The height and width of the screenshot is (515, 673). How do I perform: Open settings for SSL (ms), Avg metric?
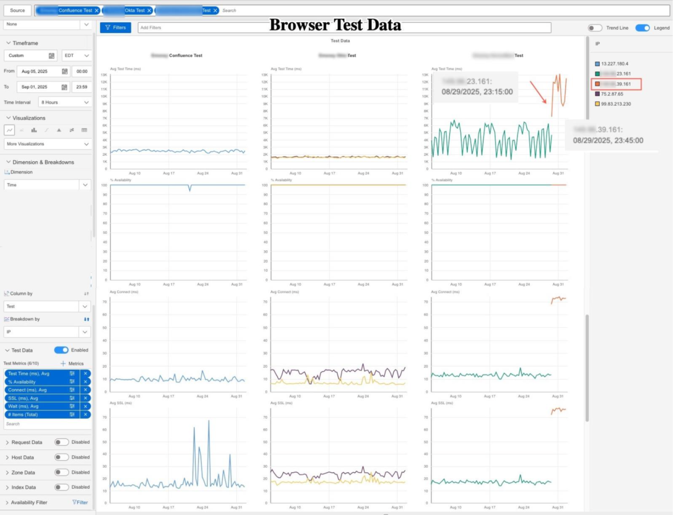tap(72, 398)
